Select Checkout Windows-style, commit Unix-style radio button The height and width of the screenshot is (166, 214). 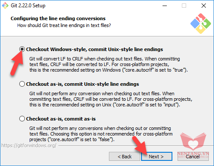point(22,49)
